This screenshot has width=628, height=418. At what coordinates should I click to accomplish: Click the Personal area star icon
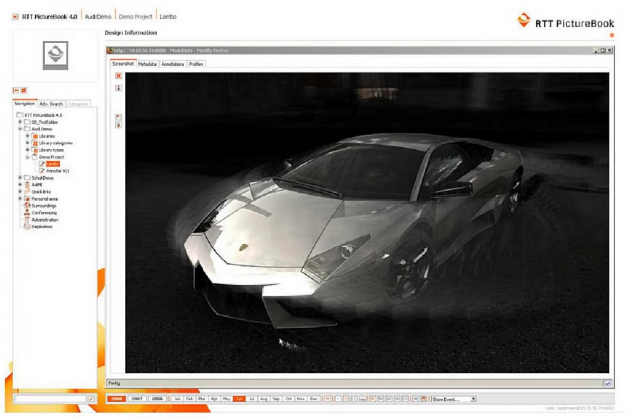point(27,199)
